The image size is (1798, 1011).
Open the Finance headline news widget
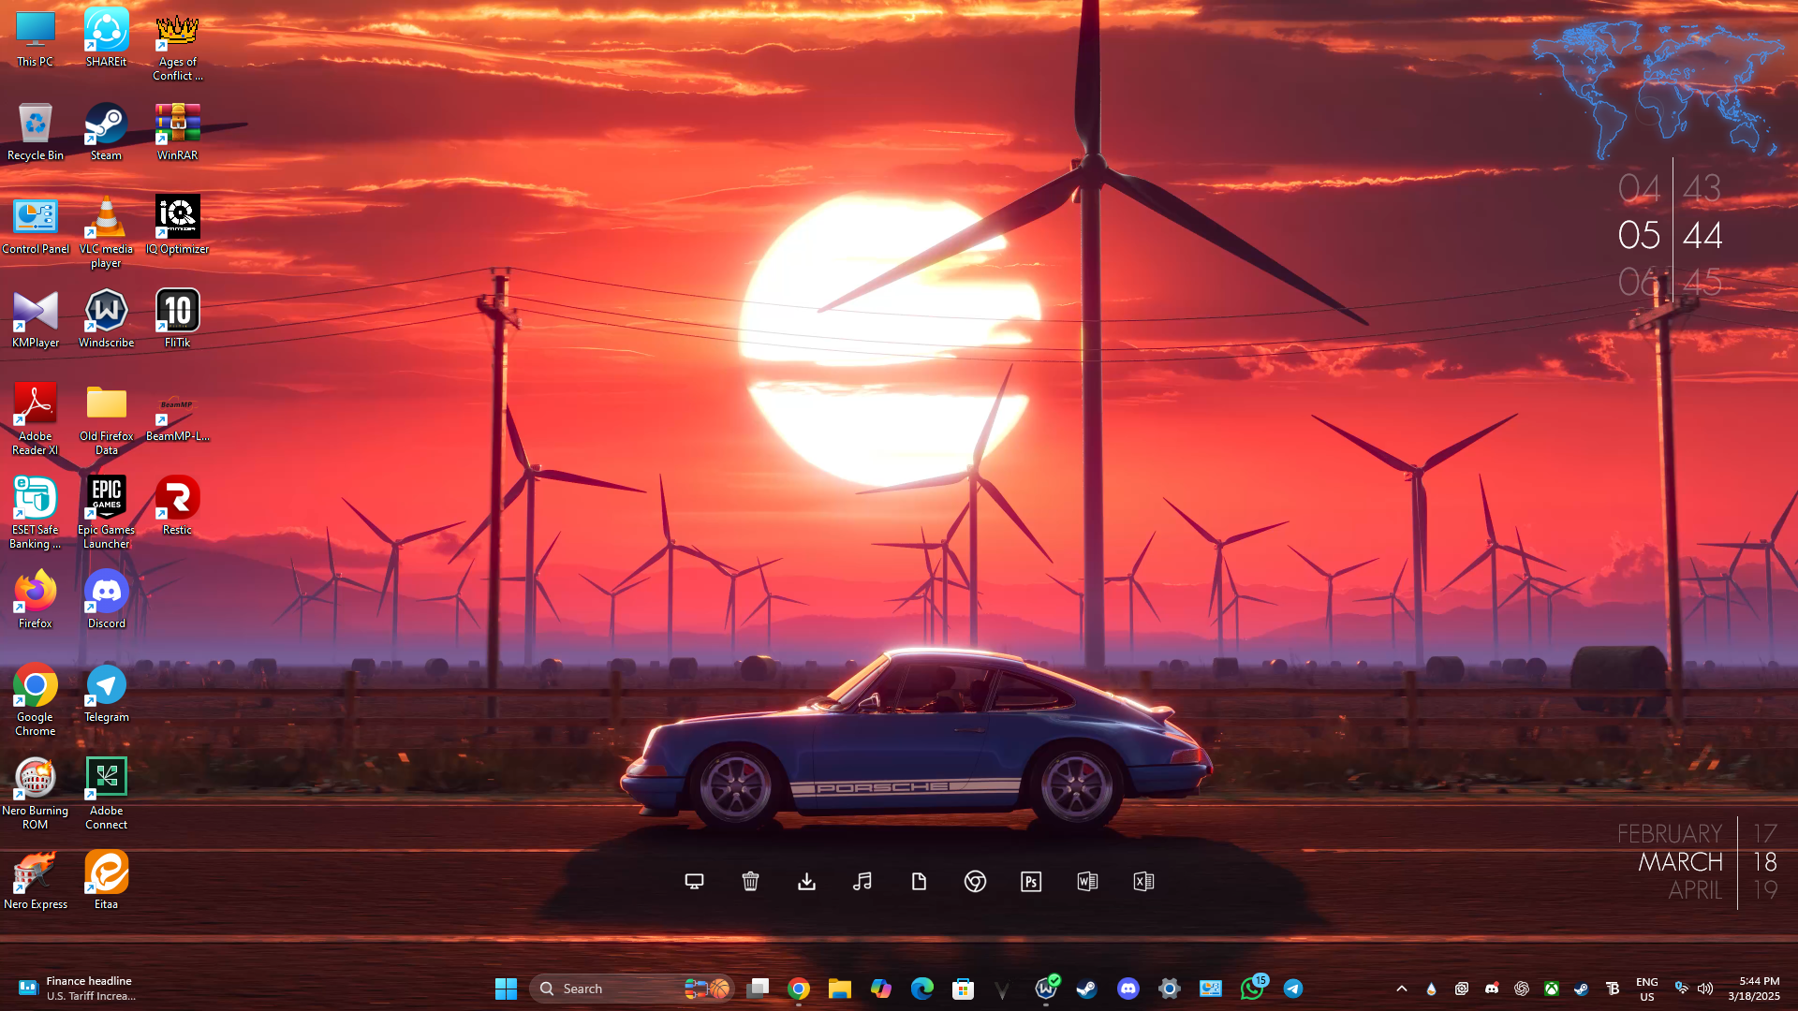tap(79, 989)
